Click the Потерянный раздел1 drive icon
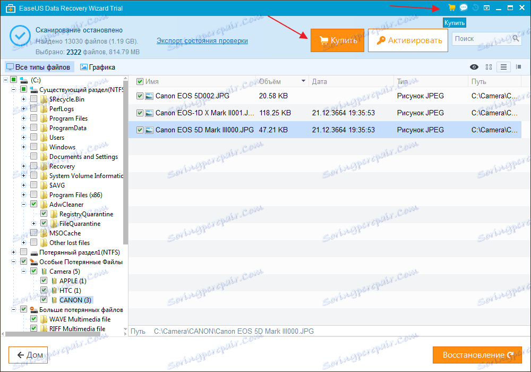The height and width of the screenshot is (372, 531). [x=34, y=253]
